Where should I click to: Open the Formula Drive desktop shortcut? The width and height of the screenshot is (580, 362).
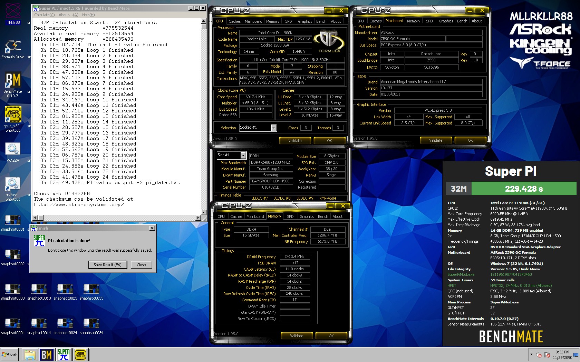click(13, 49)
